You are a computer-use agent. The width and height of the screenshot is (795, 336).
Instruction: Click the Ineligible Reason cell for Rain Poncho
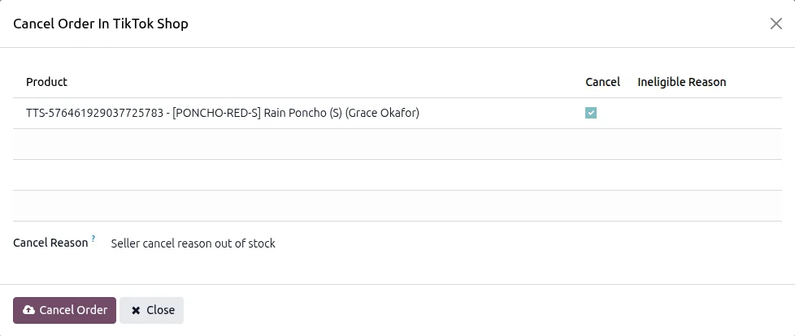(x=706, y=114)
